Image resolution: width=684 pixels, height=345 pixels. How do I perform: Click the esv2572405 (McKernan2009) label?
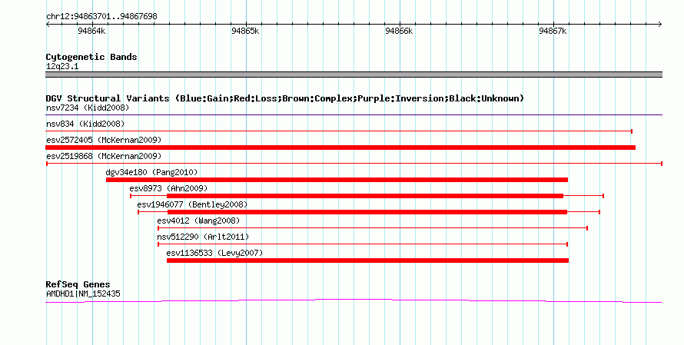(x=104, y=140)
